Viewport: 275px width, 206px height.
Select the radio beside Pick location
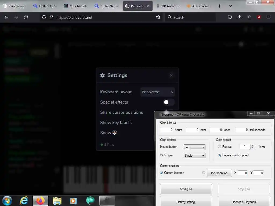pos(204,173)
